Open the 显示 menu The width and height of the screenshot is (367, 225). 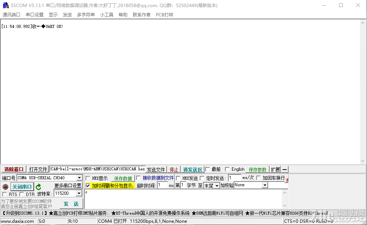[53, 15]
